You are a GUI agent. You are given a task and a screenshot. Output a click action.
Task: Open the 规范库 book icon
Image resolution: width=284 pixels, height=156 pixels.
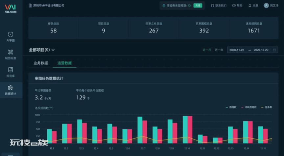(x=11, y=70)
